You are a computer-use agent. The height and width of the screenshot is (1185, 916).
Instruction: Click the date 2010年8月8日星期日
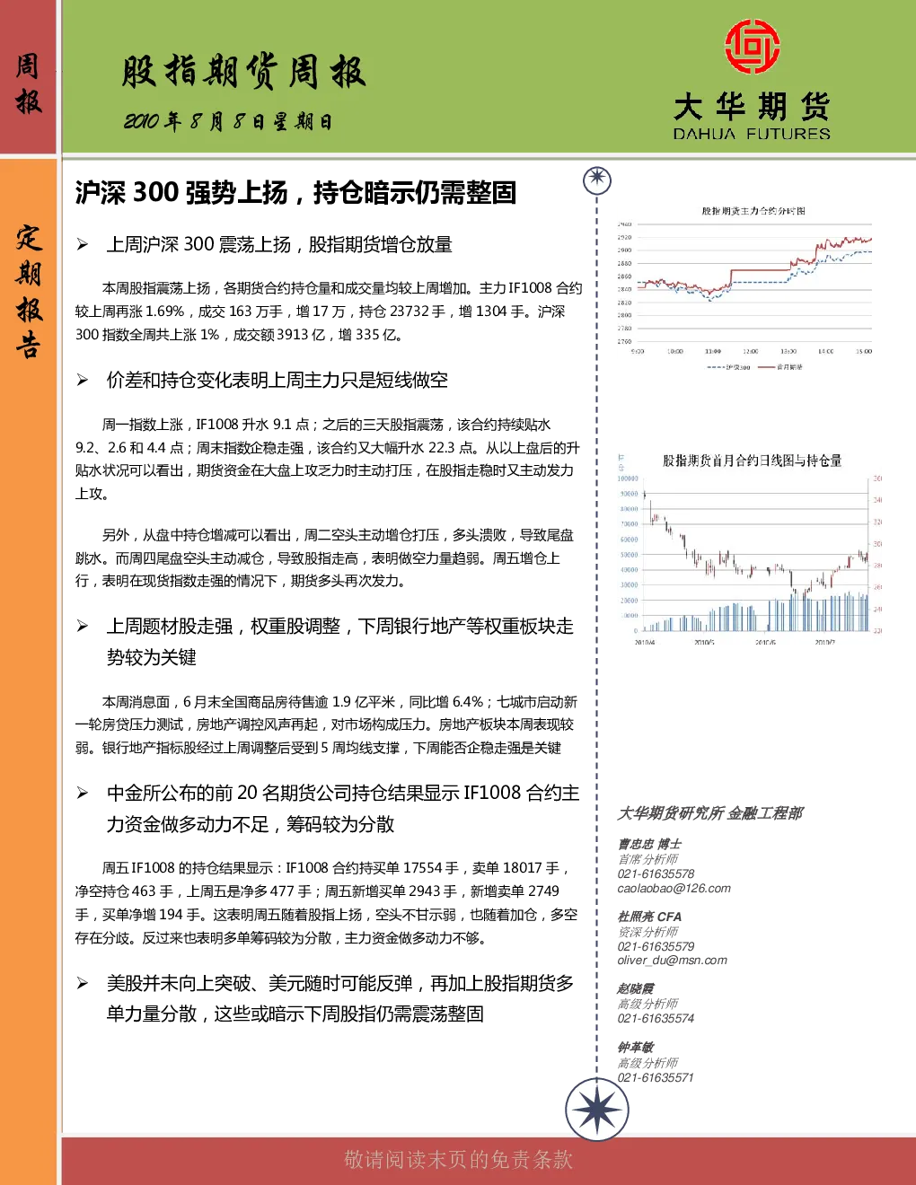click(x=228, y=121)
